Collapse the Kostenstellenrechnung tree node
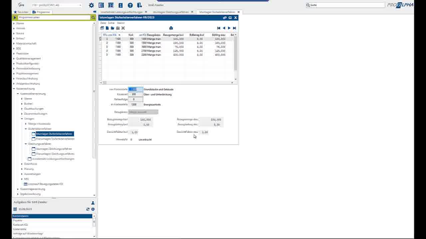This screenshot has width=426, height=239. (x=18, y=94)
